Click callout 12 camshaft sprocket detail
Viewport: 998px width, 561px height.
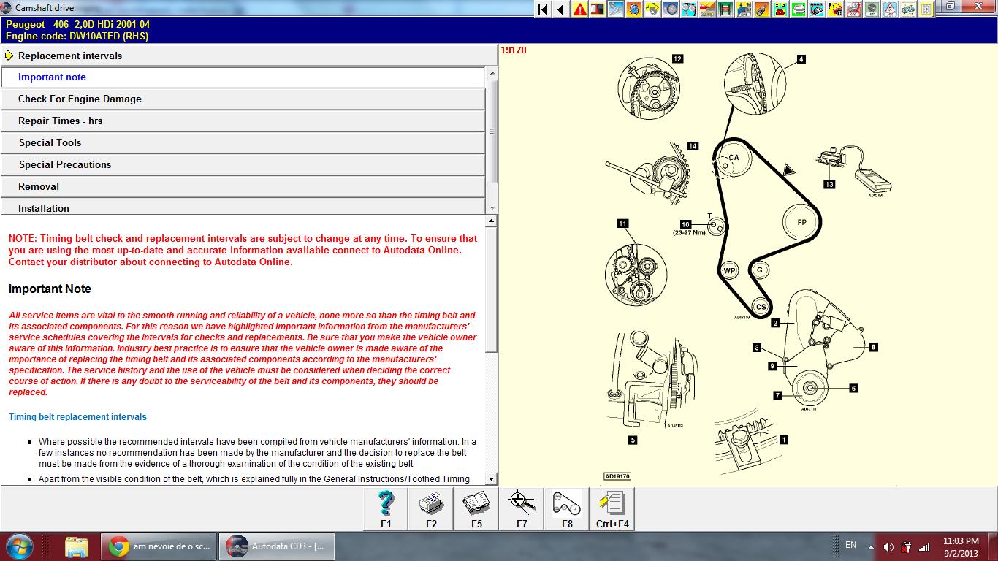(x=650, y=90)
